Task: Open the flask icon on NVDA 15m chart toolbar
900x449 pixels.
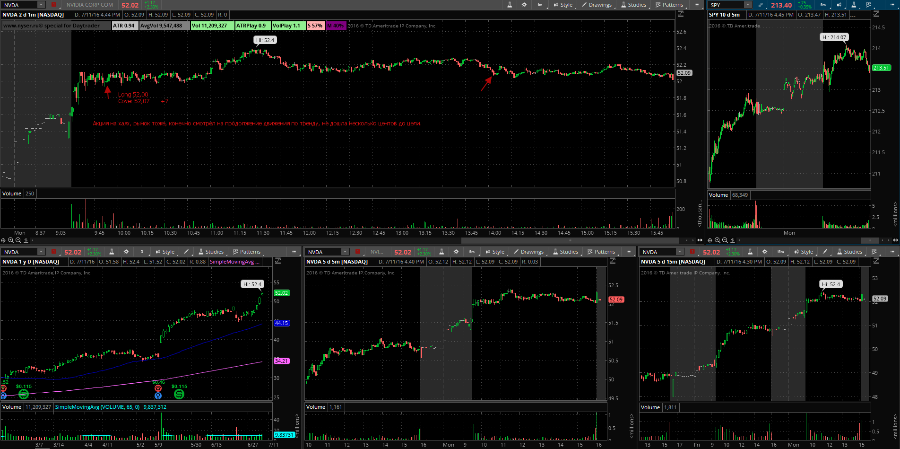Action: click(x=750, y=252)
